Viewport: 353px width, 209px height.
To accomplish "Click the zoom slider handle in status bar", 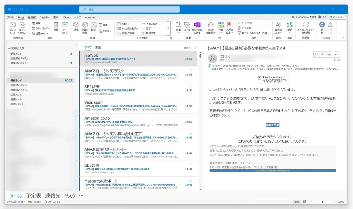I will click(x=322, y=202).
